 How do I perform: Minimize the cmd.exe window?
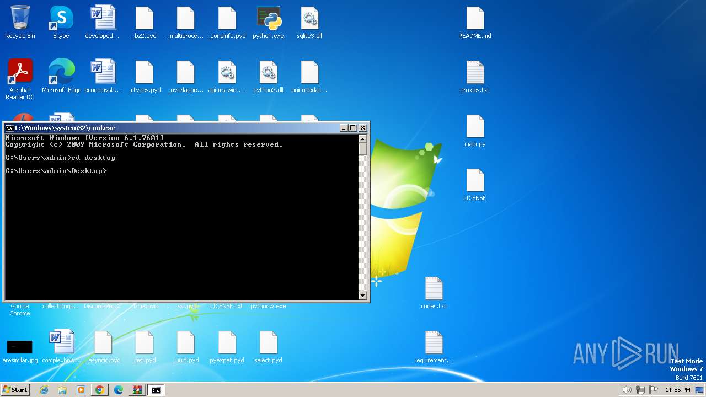(x=344, y=128)
